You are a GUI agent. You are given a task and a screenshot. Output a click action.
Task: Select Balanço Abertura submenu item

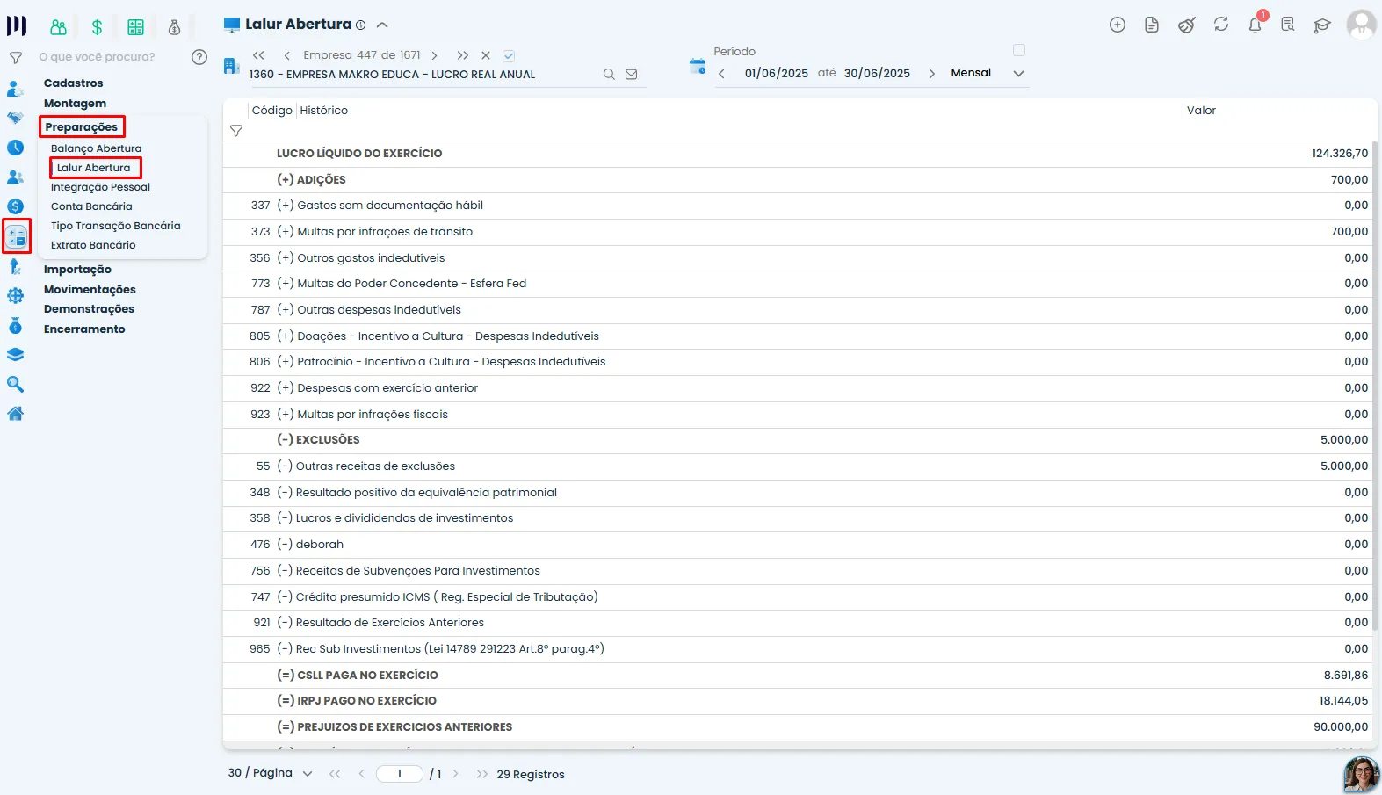[96, 148]
